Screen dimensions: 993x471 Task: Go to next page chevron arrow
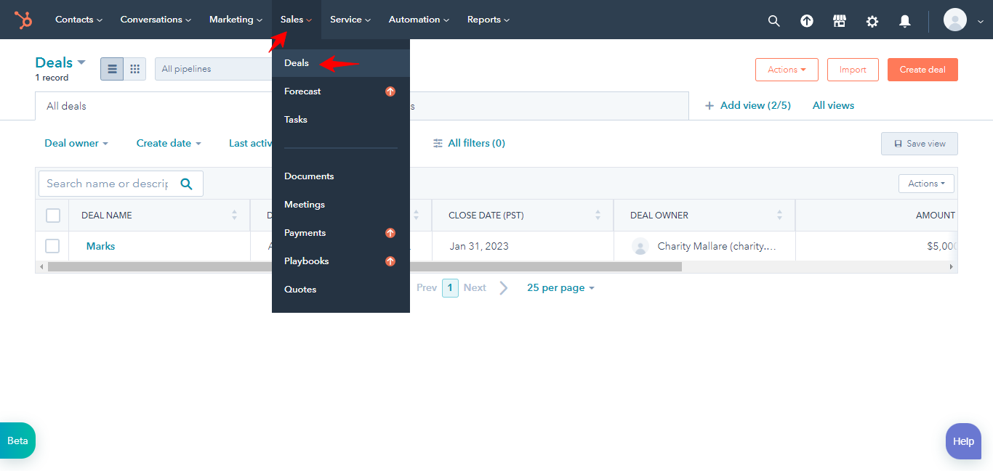click(504, 288)
